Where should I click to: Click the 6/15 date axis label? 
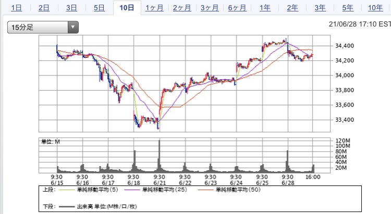(x=57, y=183)
